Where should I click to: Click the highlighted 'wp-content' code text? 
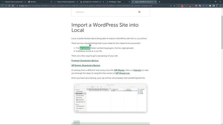point(85,48)
